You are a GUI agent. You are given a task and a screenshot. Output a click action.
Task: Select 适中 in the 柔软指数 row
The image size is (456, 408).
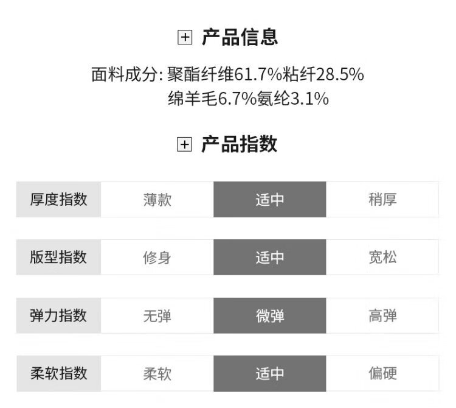click(x=269, y=373)
